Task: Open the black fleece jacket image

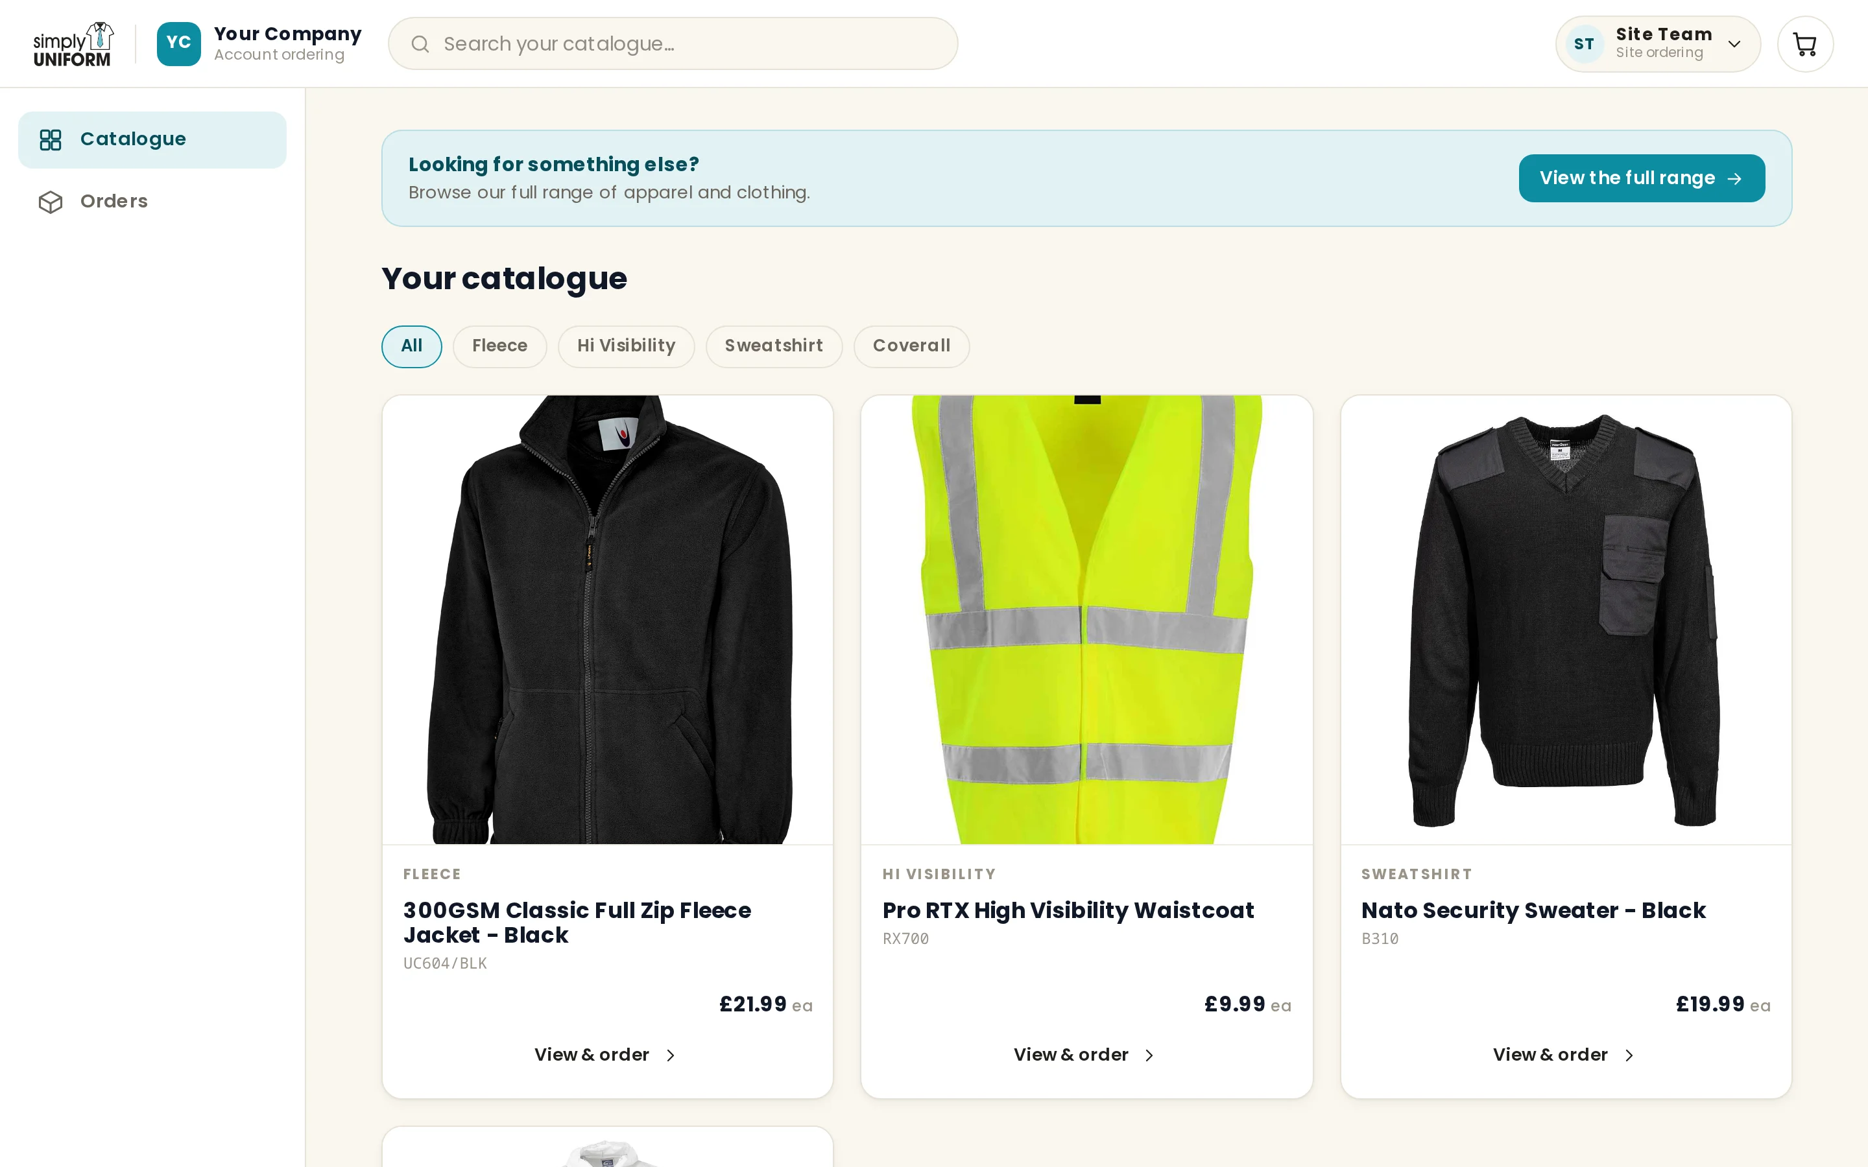Action: (x=608, y=620)
